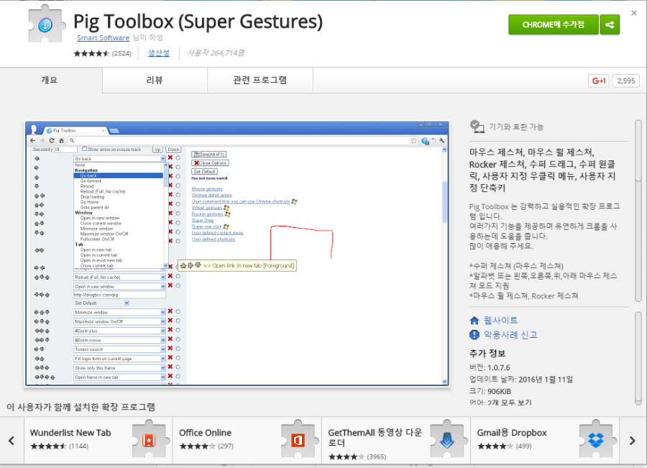Select the radio button in the Torrent search row
Screen dimensions: 647x468
(178, 349)
